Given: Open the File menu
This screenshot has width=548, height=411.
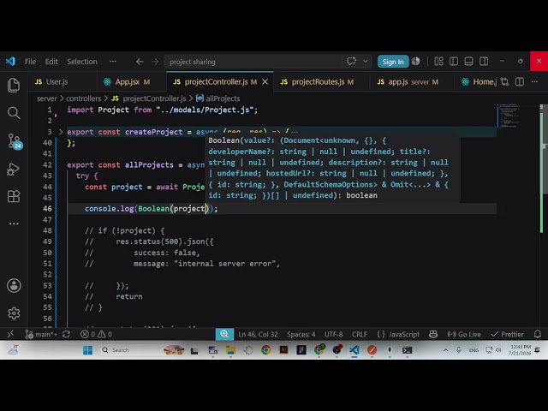Looking at the screenshot, I should [30, 62].
